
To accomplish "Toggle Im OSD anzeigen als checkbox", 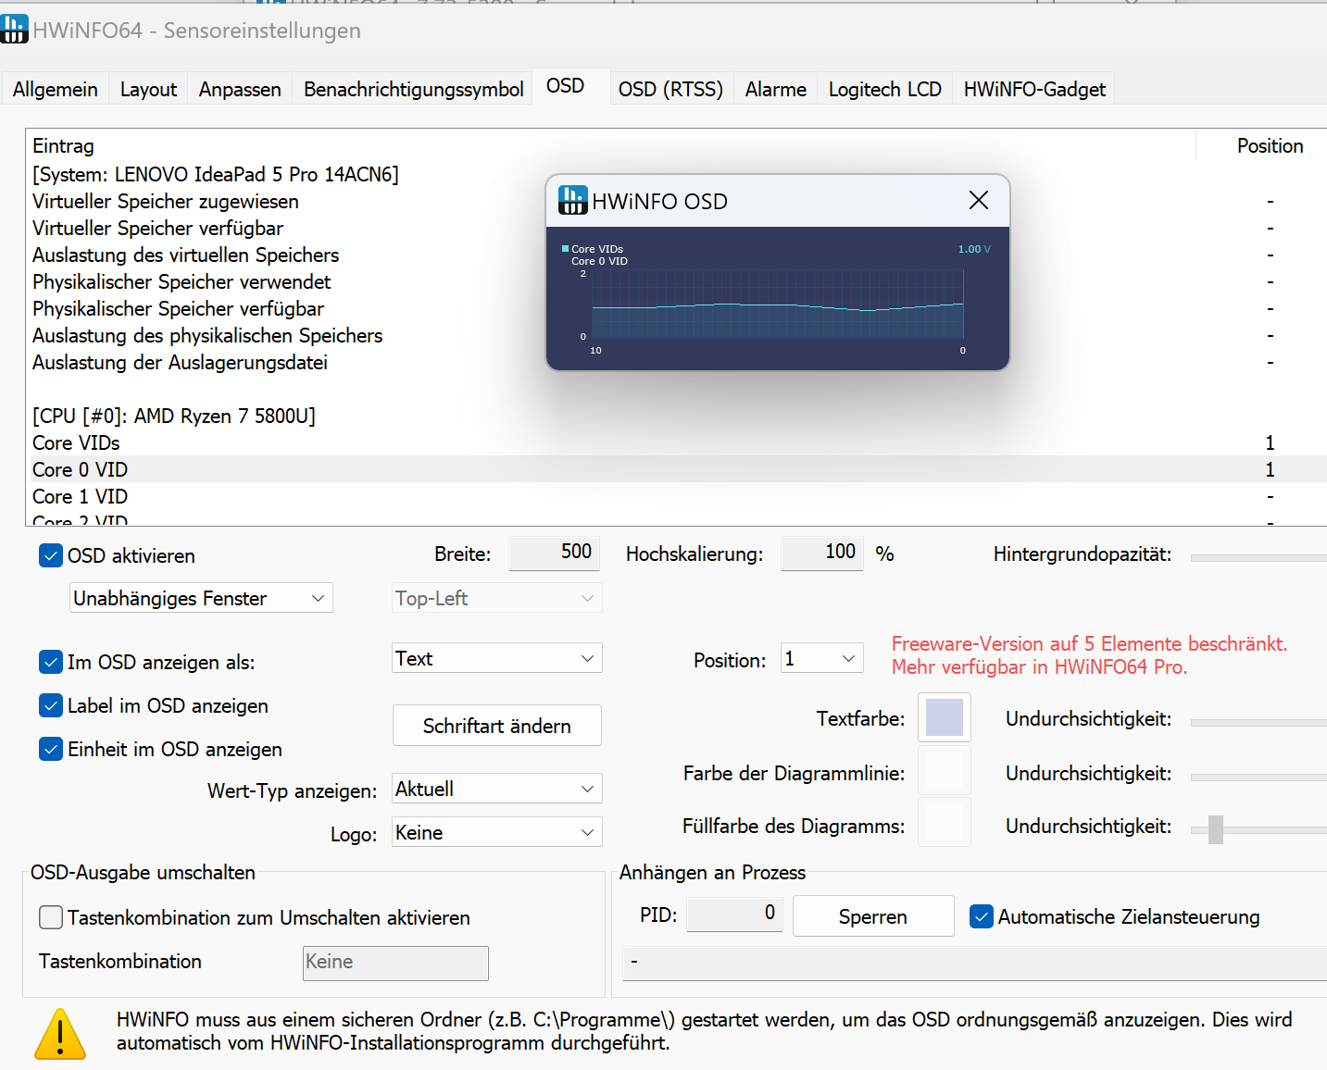I will [51, 662].
